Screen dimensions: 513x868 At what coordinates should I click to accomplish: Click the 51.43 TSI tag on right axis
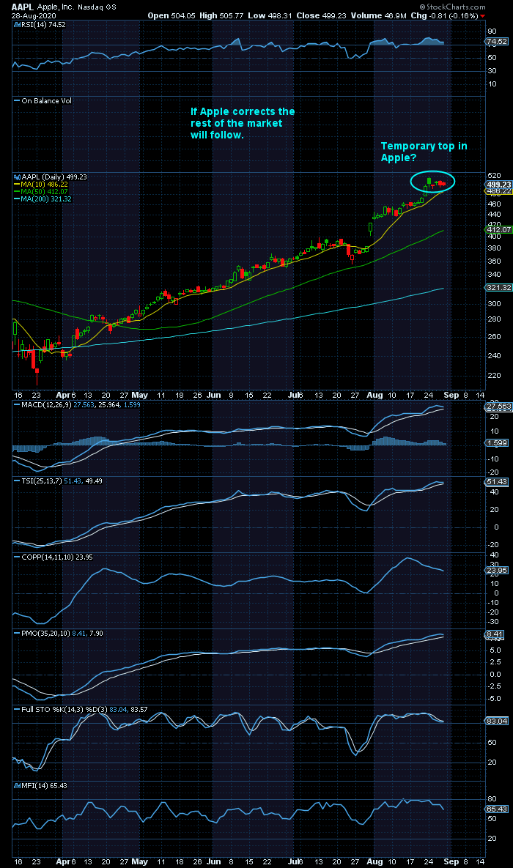pos(498,482)
